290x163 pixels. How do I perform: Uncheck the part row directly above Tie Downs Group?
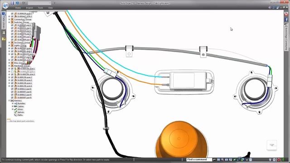[x=12, y=40]
